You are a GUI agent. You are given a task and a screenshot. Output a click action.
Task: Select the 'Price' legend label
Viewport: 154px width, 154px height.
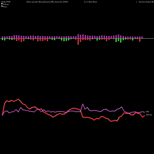coord(5,7)
